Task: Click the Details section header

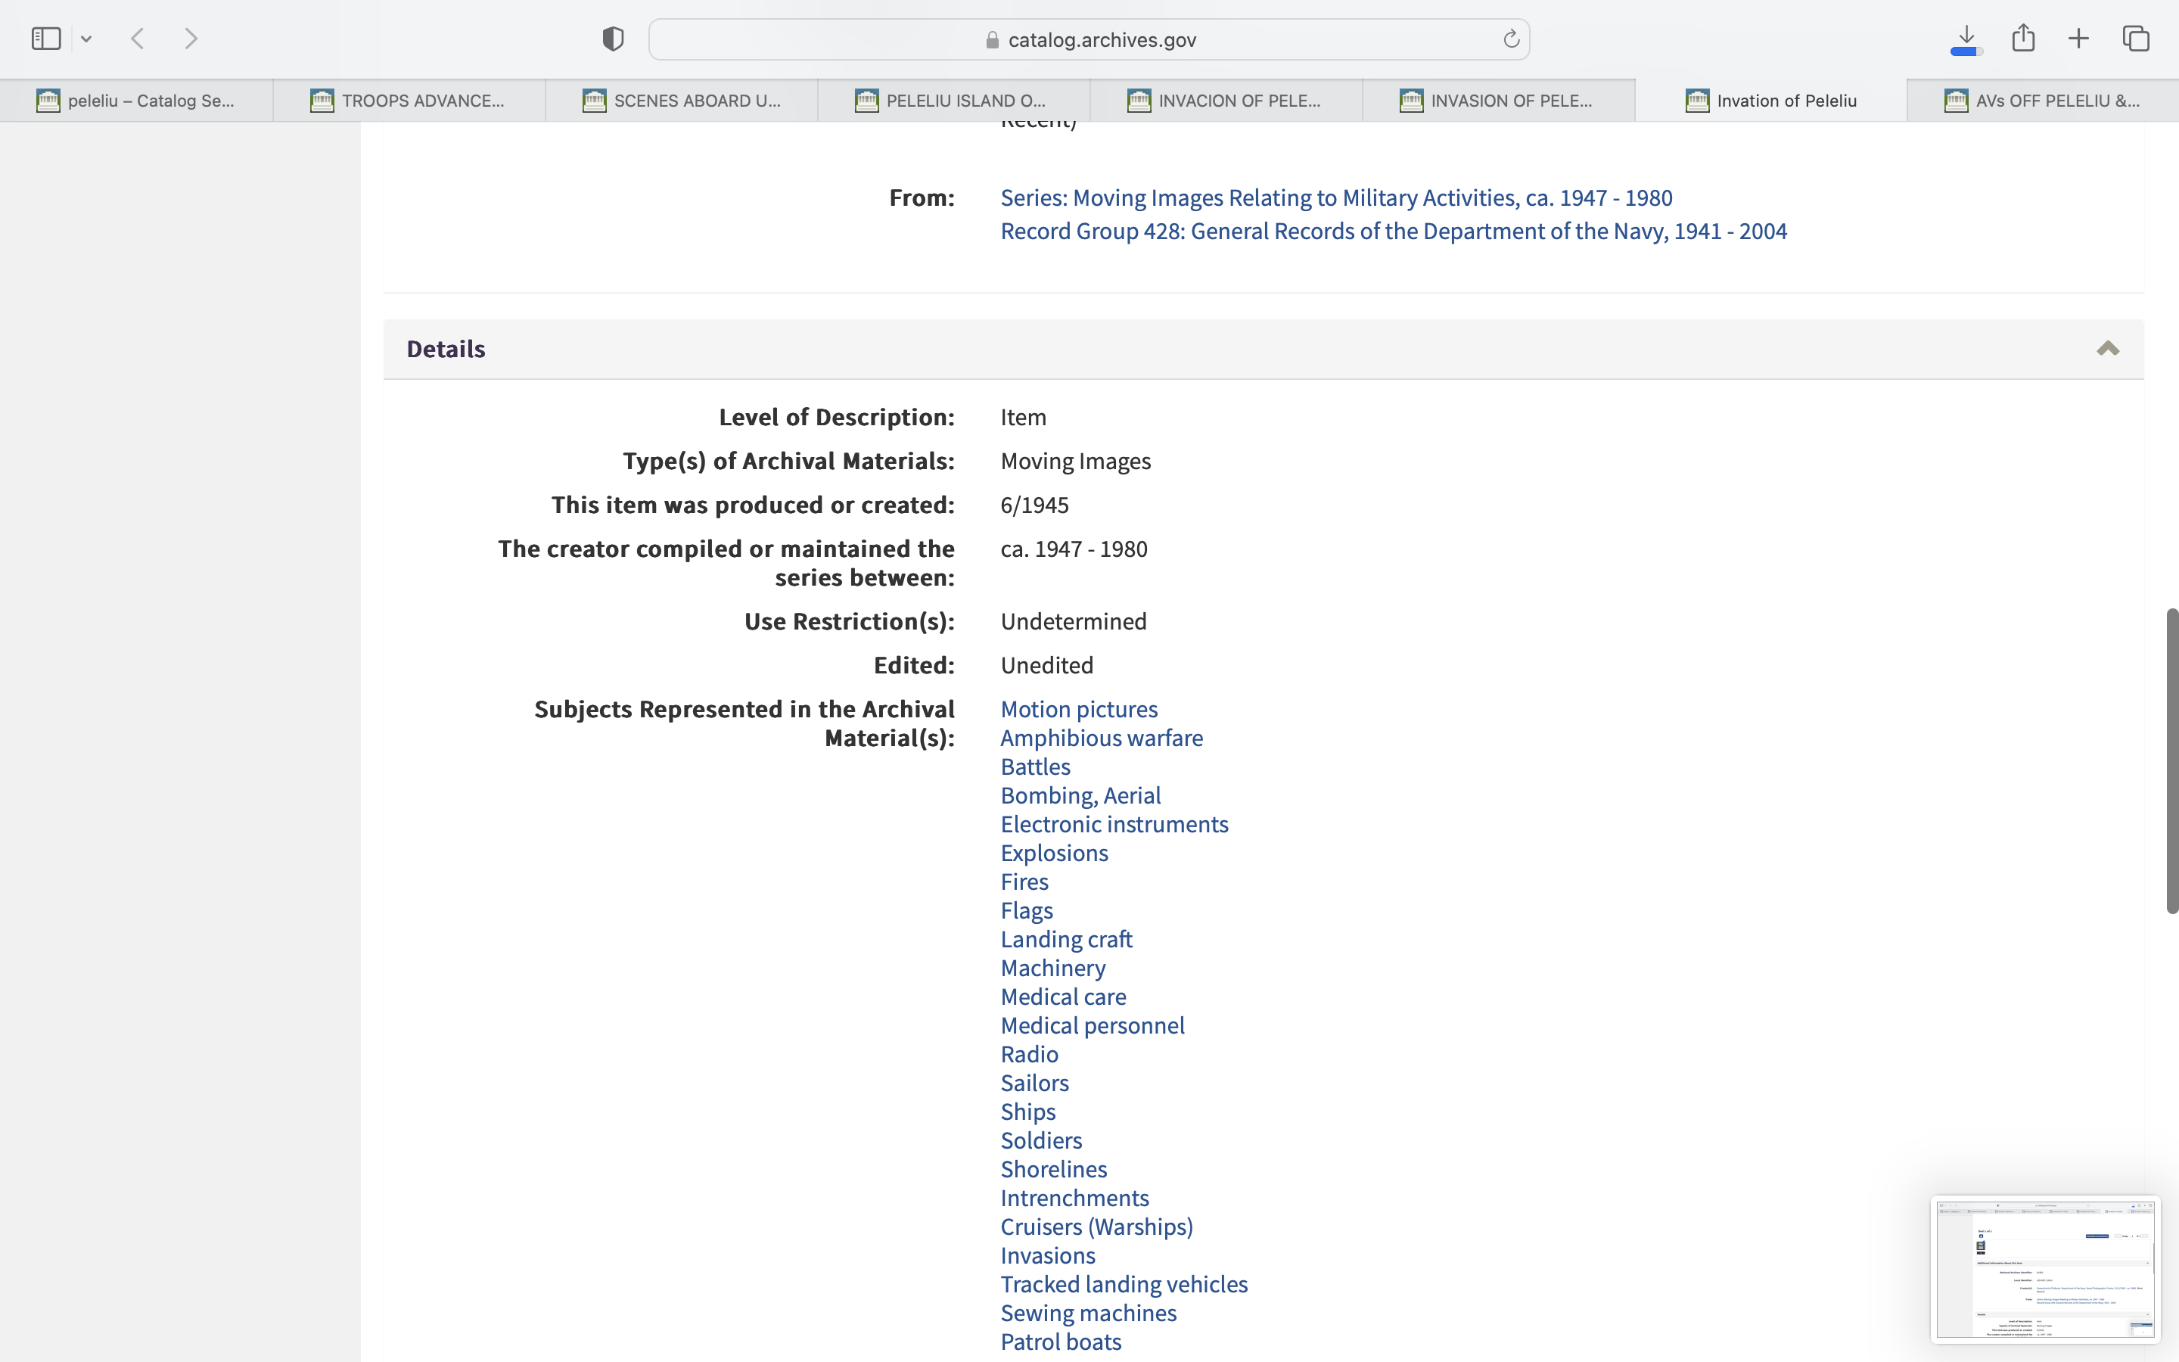Action: [446, 349]
